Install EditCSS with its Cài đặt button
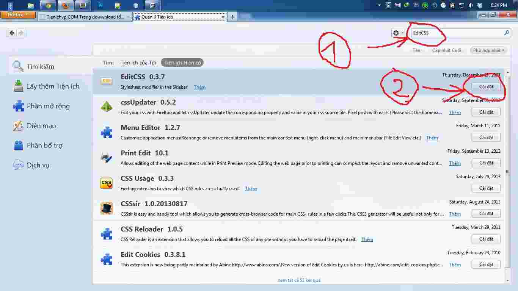518x291 pixels. point(486,87)
